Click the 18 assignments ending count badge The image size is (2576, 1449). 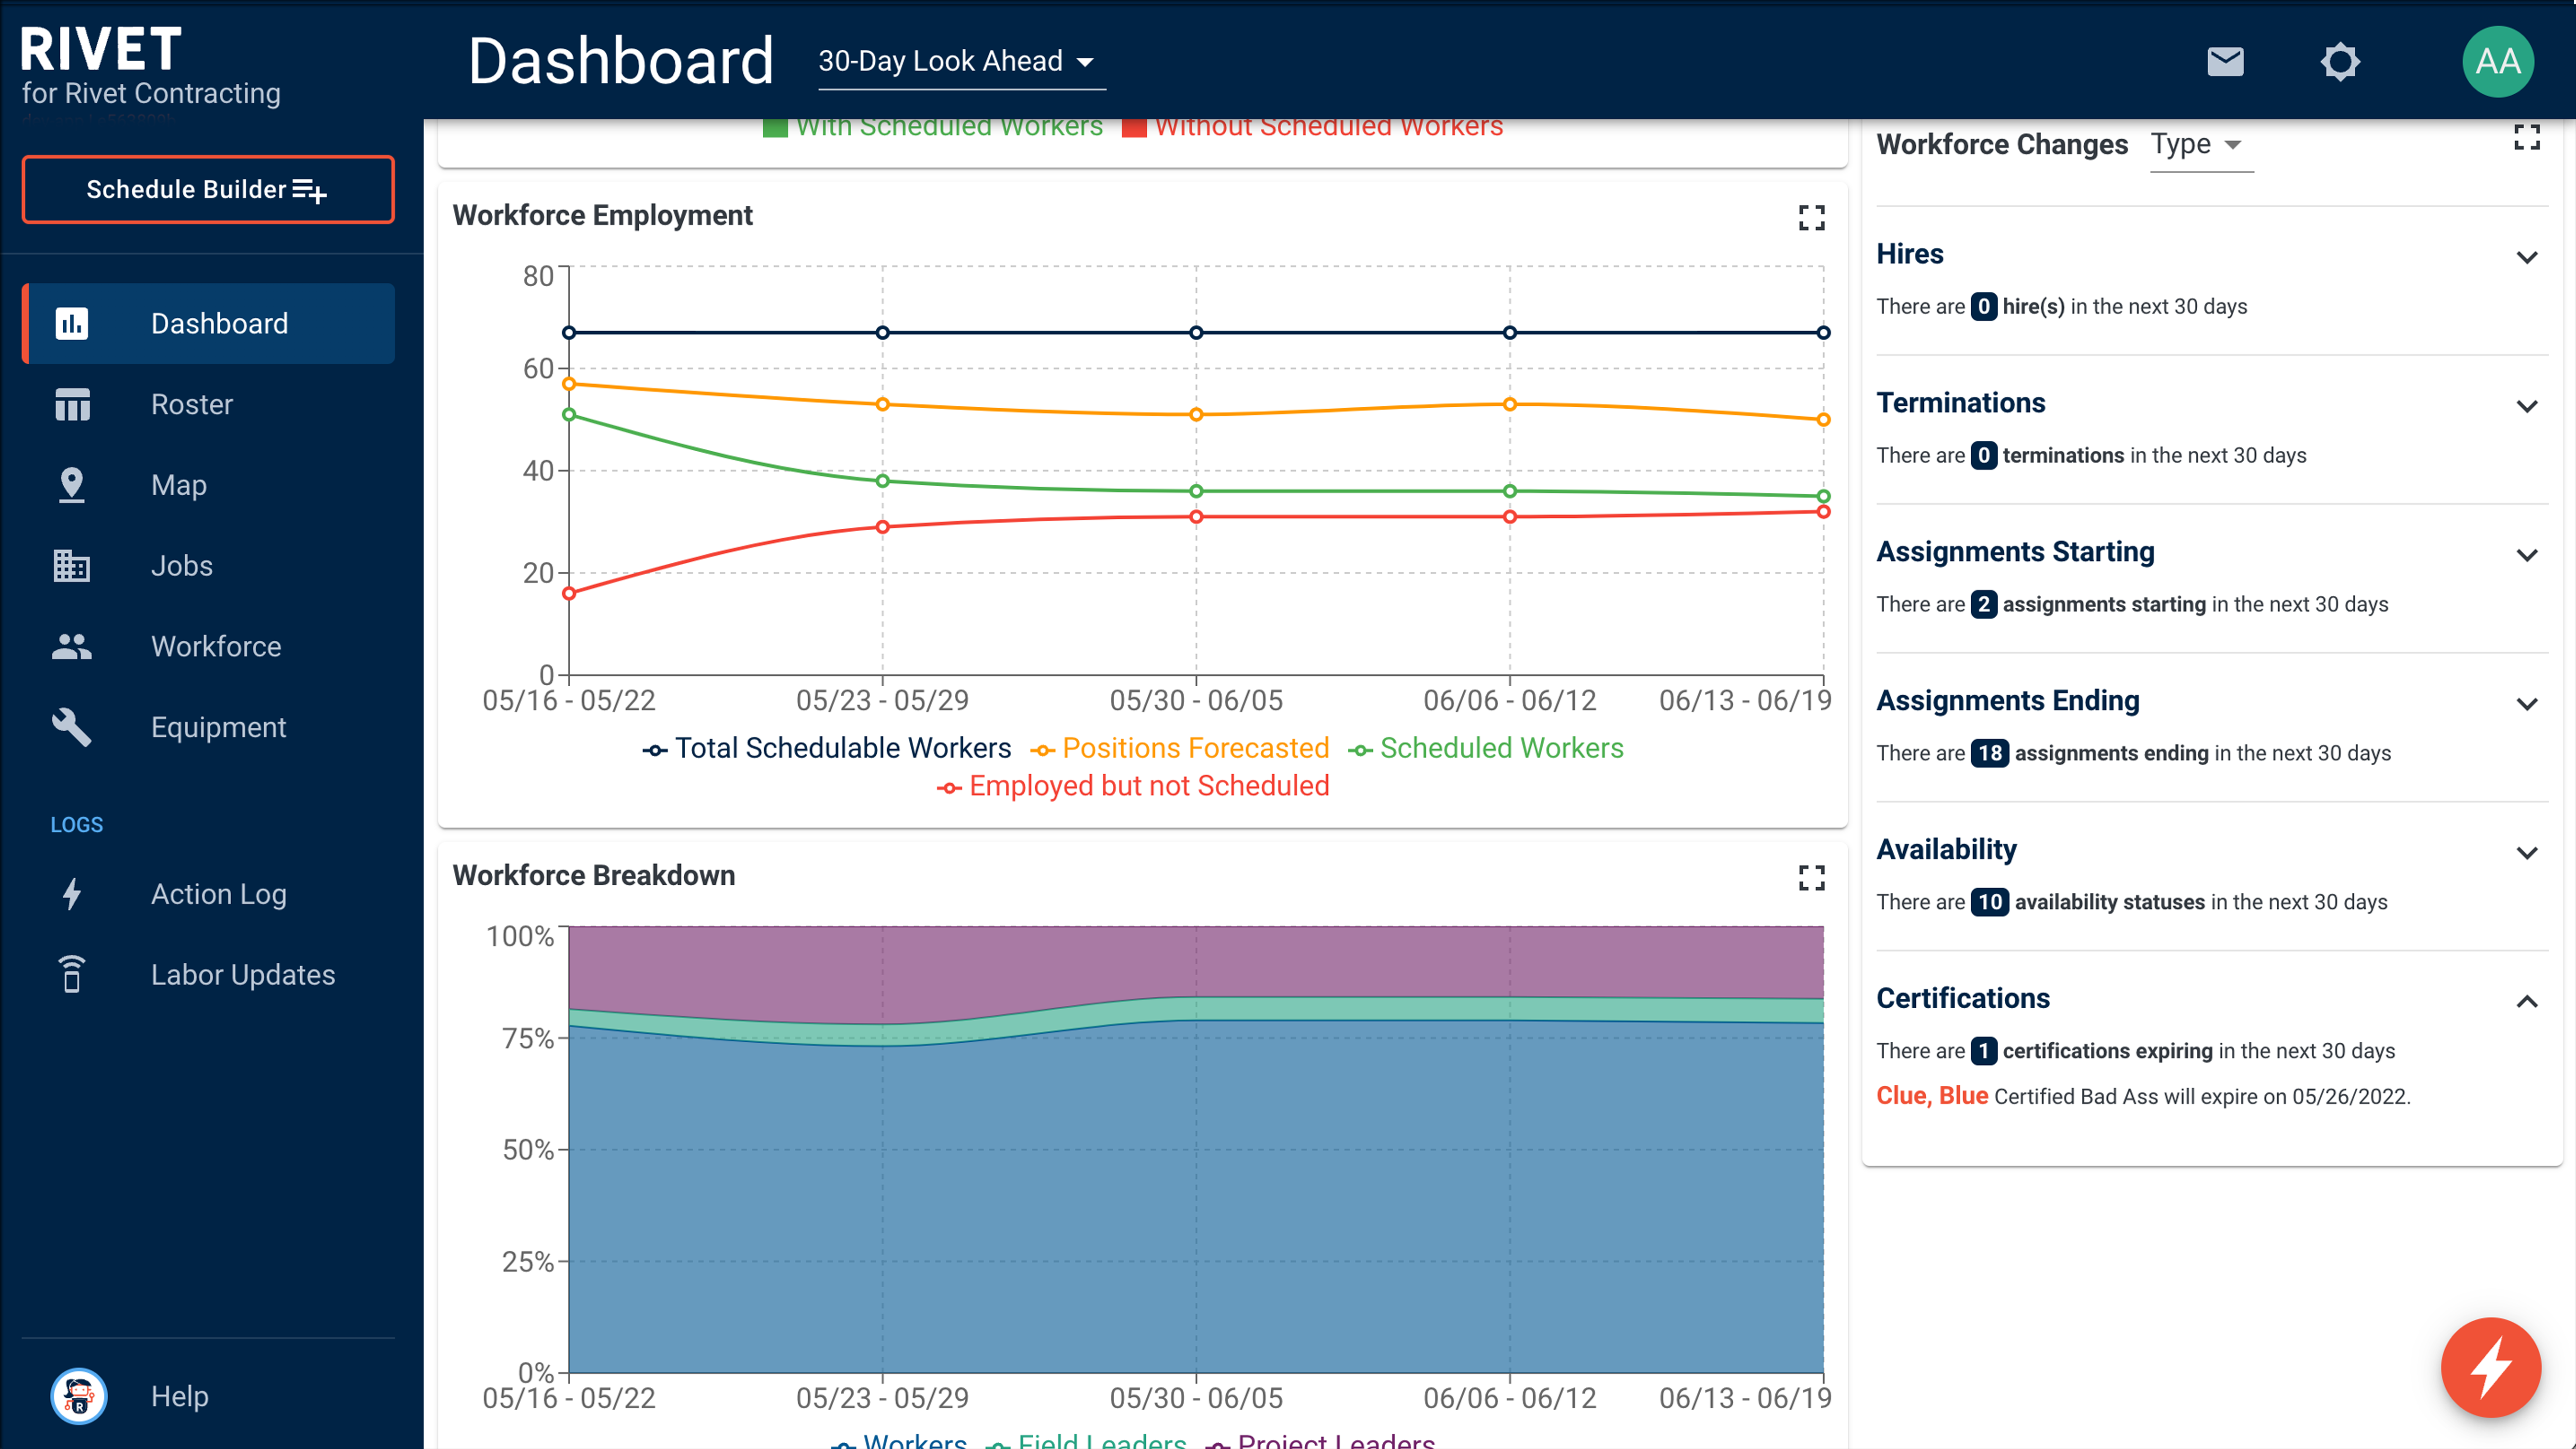pos(1989,754)
